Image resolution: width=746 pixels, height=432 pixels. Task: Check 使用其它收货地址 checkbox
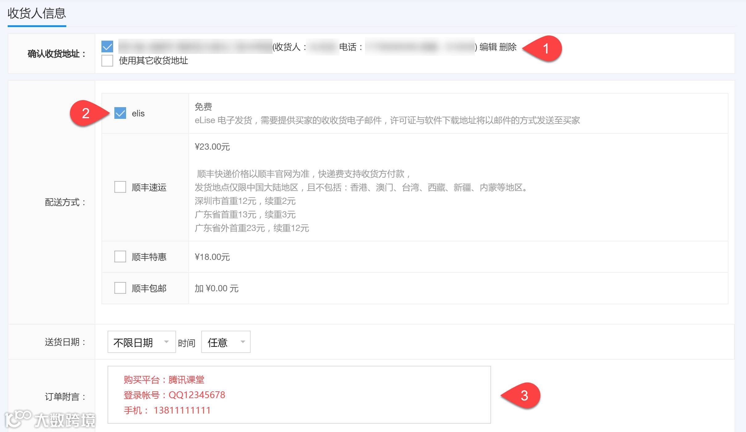[x=107, y=61]
